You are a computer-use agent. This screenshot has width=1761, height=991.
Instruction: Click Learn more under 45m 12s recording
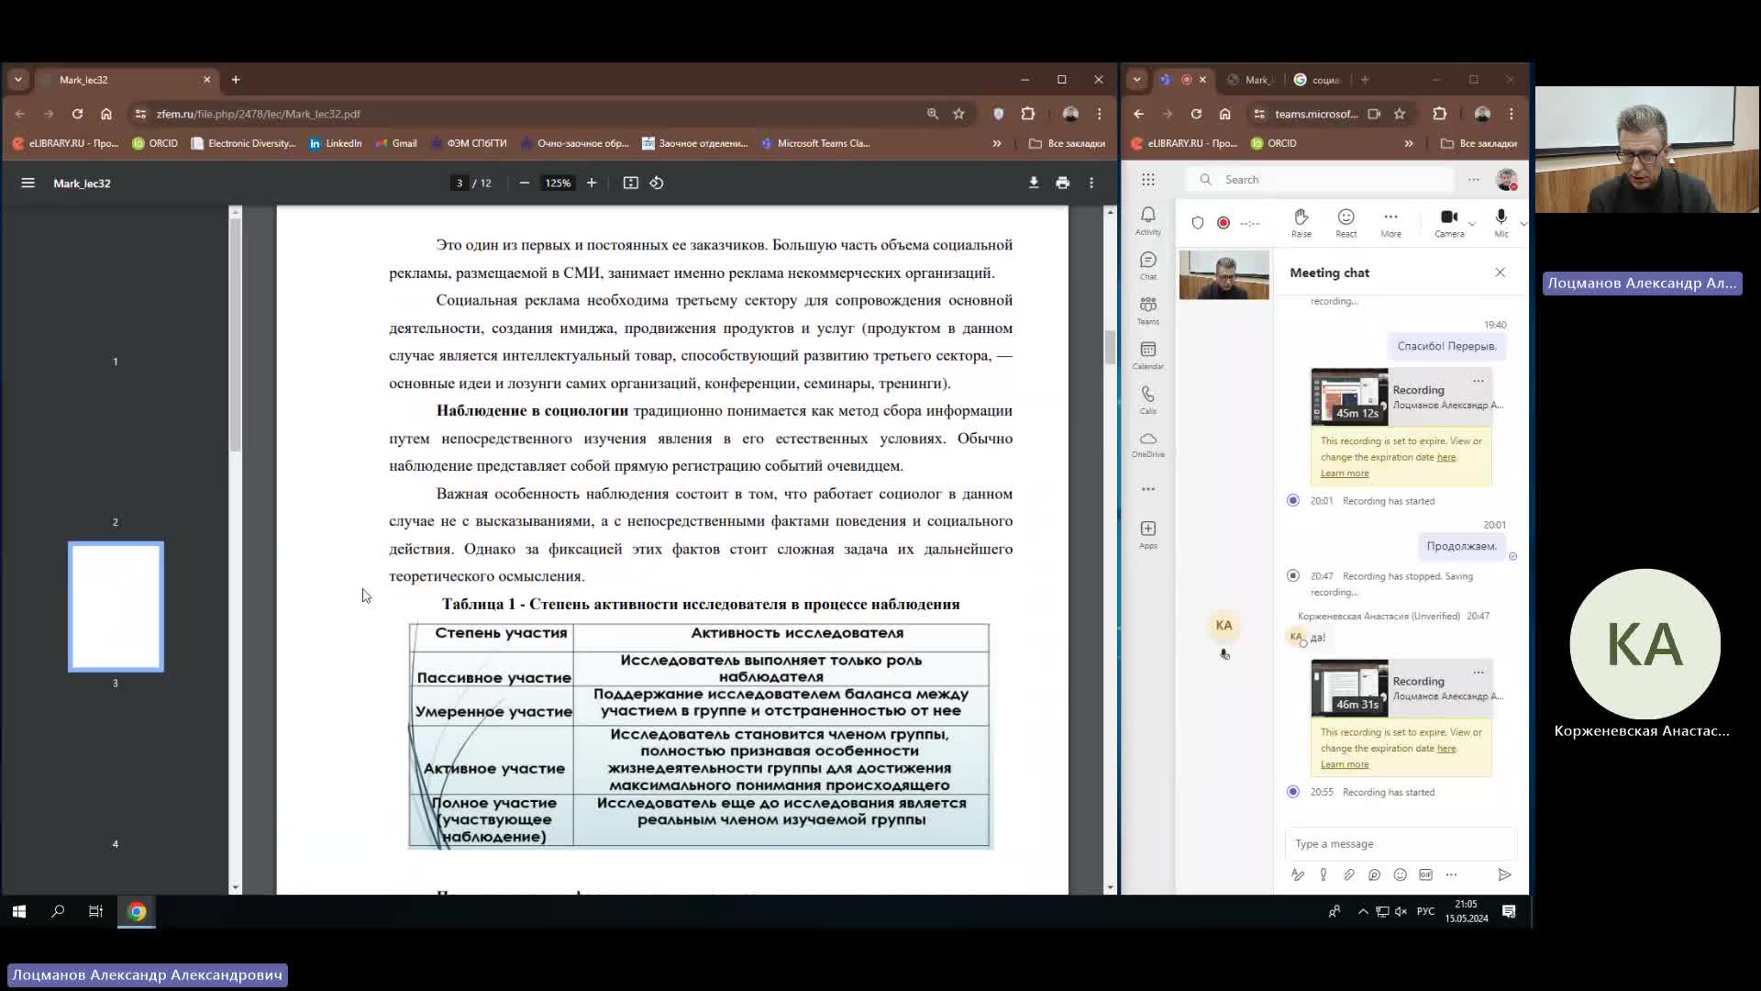1345,473
